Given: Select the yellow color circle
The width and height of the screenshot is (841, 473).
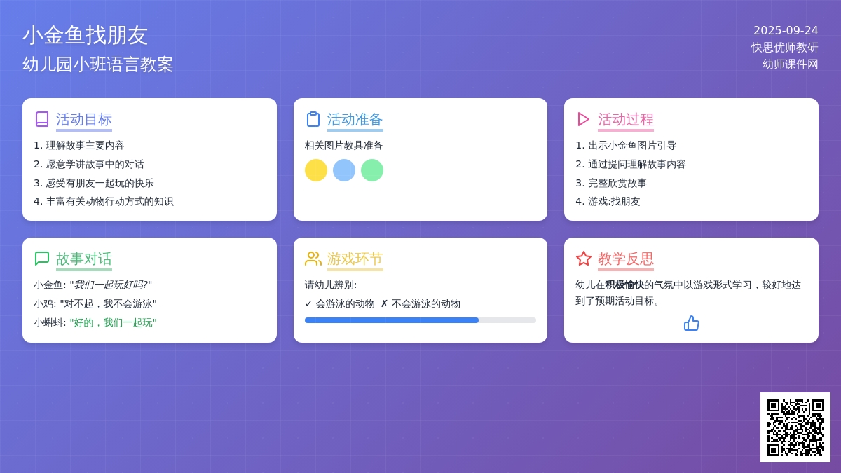Looking at the screenshot, I should pyautogui.click(x=316, y=170).
